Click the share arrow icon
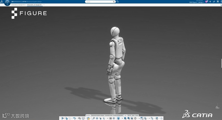Image resolution: width=222 pixels, height=120 pixels. pos(214,2)
